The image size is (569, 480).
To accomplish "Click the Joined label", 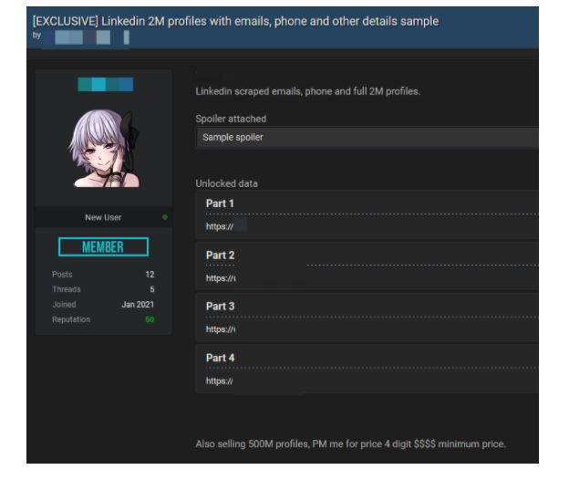I will (64, 305).
